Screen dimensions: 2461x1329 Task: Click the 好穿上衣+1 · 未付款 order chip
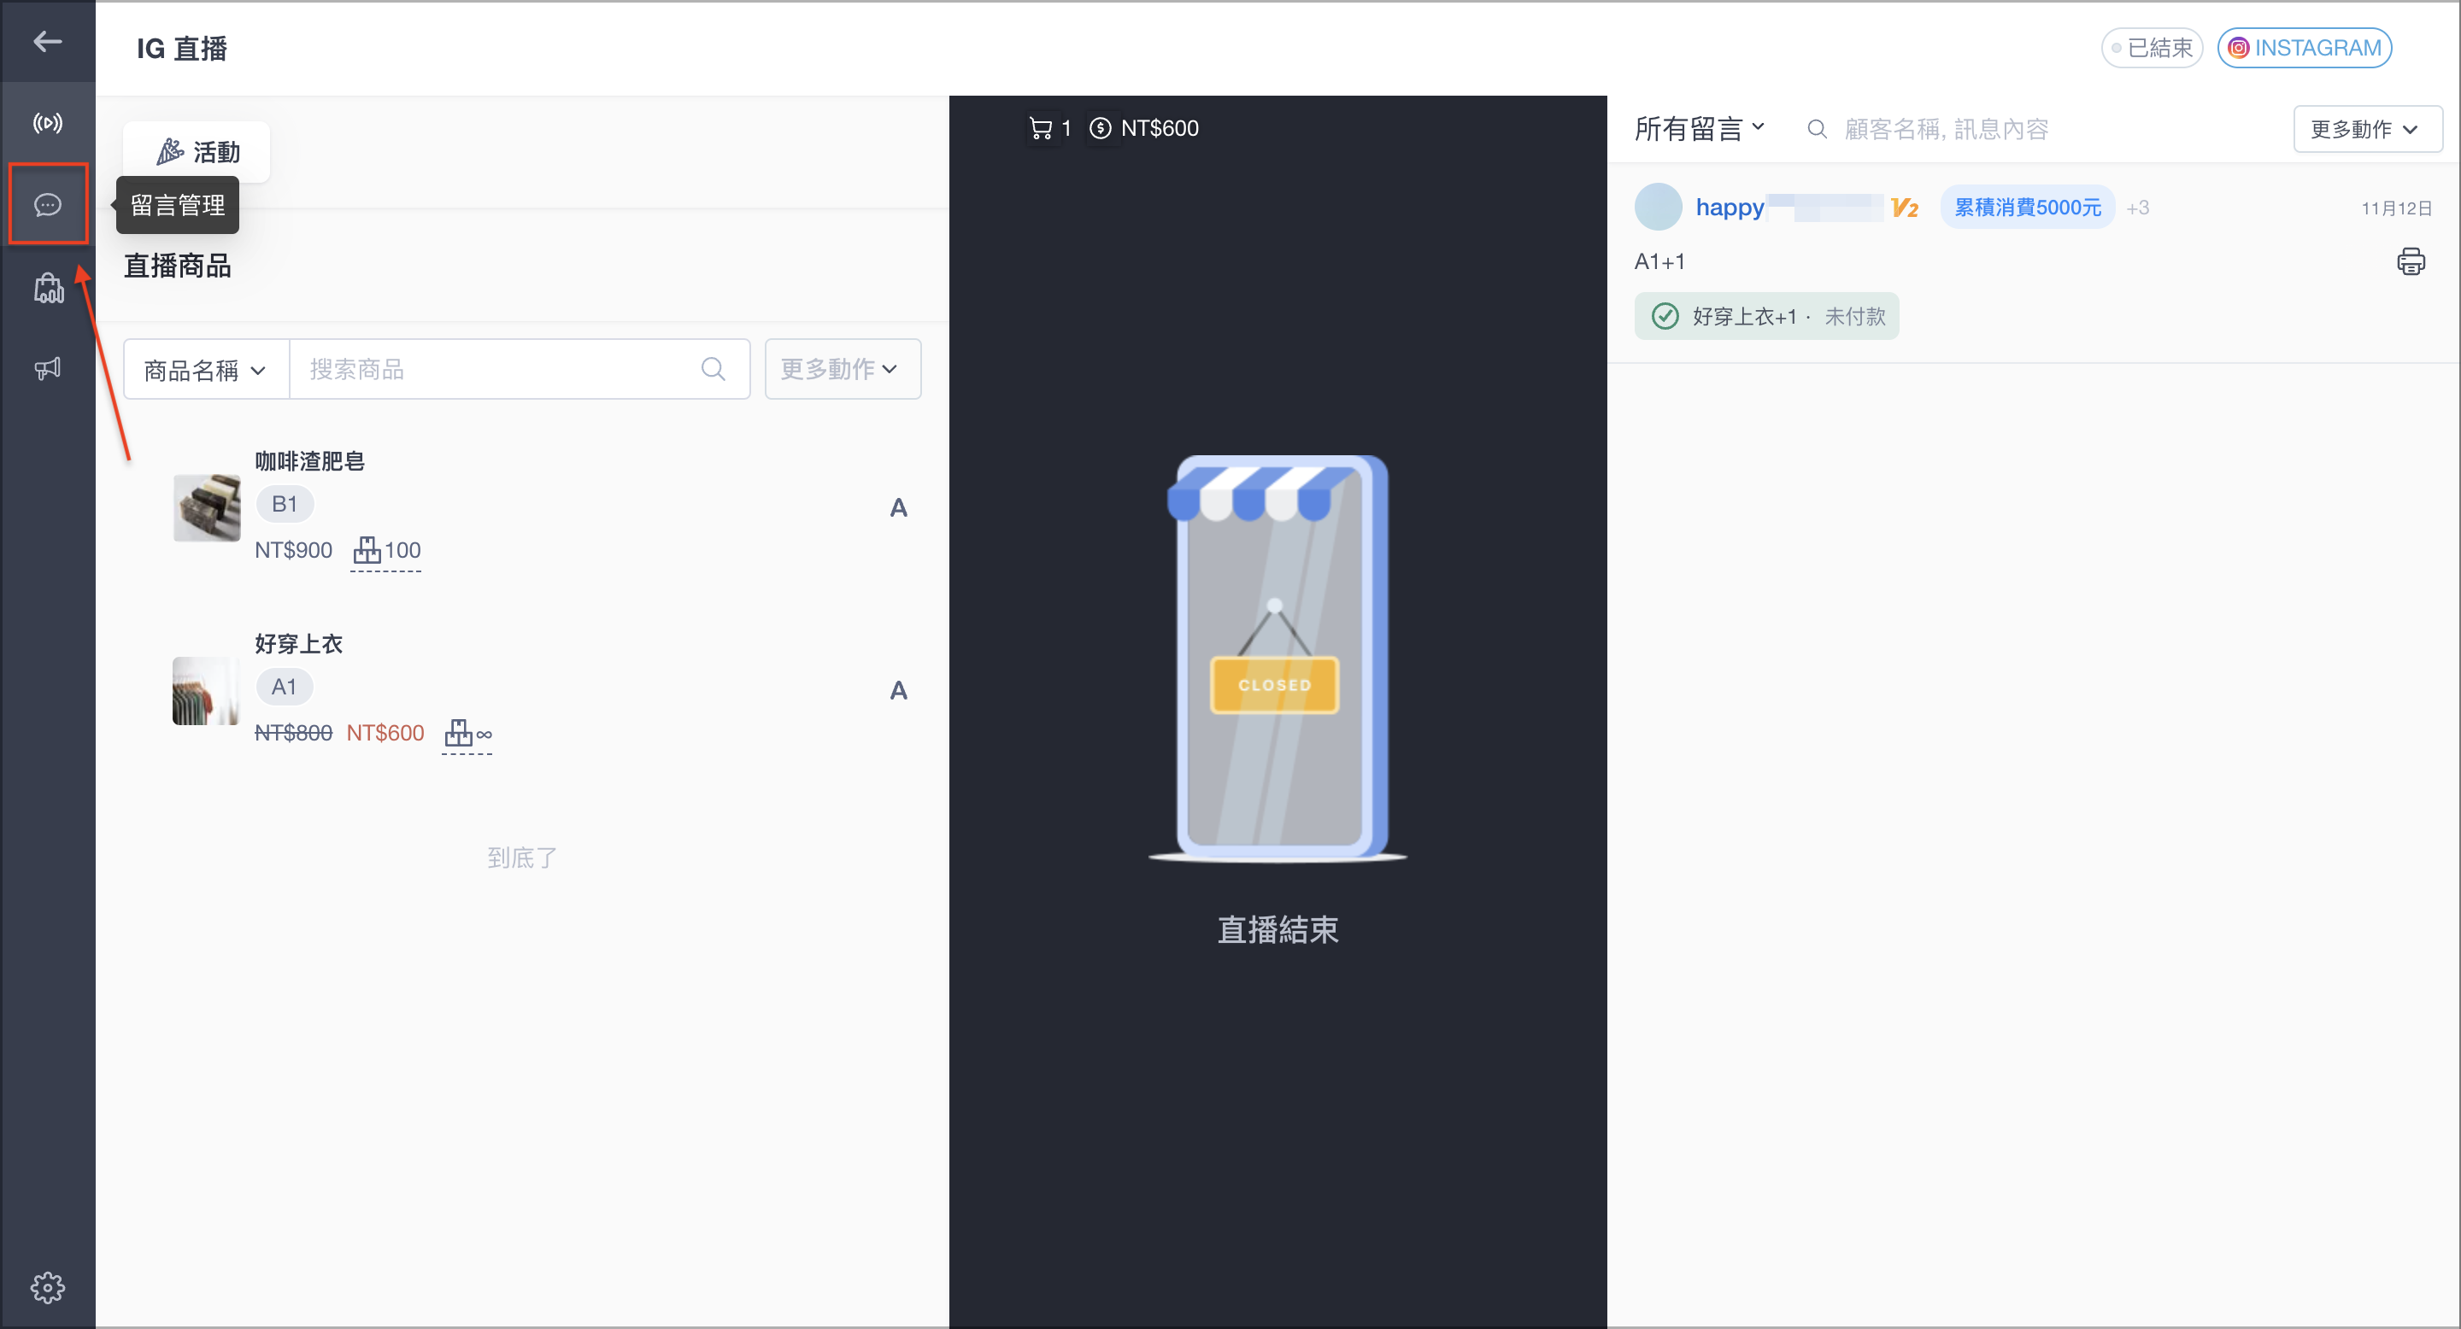pyautogui.click(x=1765, y=316)
